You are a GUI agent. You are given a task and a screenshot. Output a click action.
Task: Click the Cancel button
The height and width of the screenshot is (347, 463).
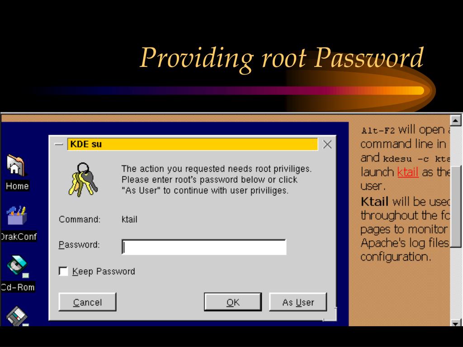[87, 302]
